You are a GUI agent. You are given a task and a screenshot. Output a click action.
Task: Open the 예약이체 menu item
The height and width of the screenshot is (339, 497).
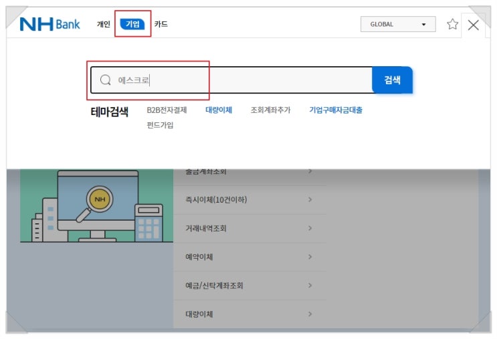click(x=250, y=257)
